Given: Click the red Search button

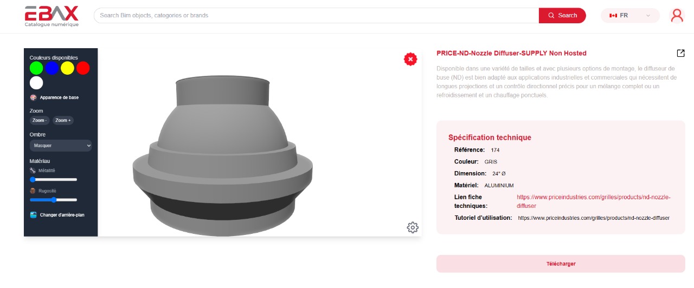Looking at the screenshot, I should [562, 16].
